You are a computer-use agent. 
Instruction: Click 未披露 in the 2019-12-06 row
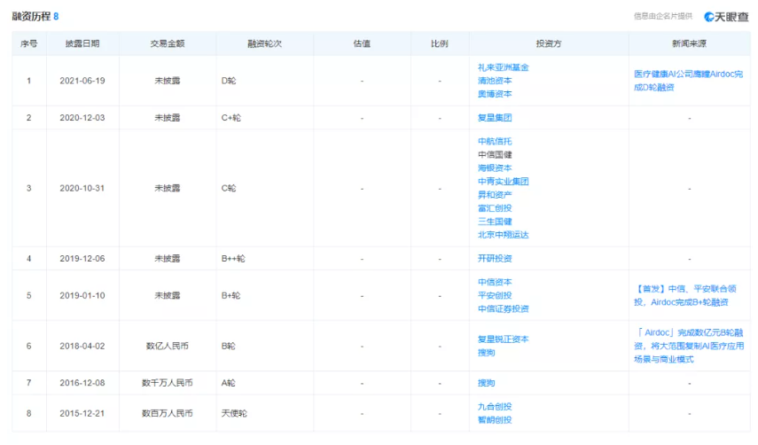pos(168,259)
